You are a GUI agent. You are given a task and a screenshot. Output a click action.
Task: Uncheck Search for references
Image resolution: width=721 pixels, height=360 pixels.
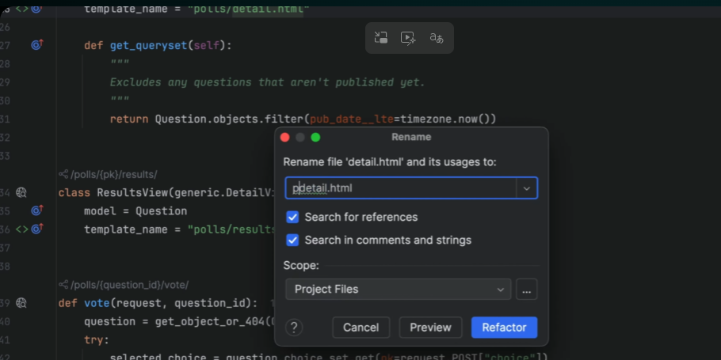click(x=292, y=218)
